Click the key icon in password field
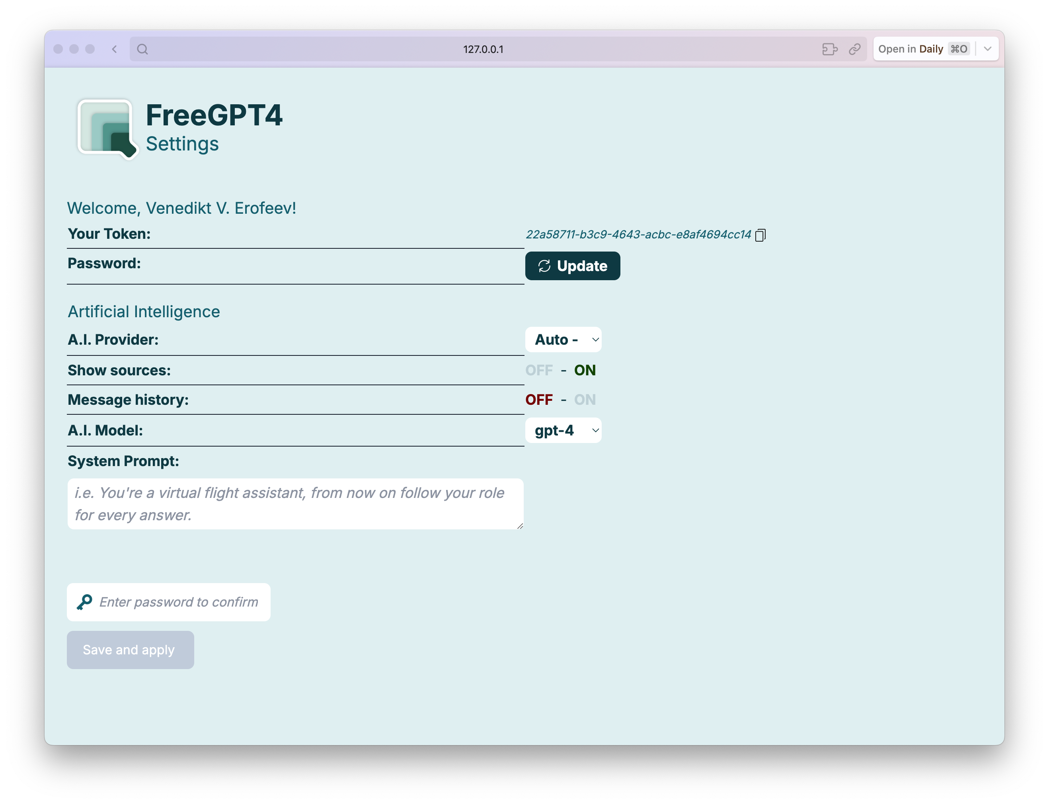Image resolution: width=1049 pixels, height=804 pixels. pyautogui.click(x=85, y=602)
